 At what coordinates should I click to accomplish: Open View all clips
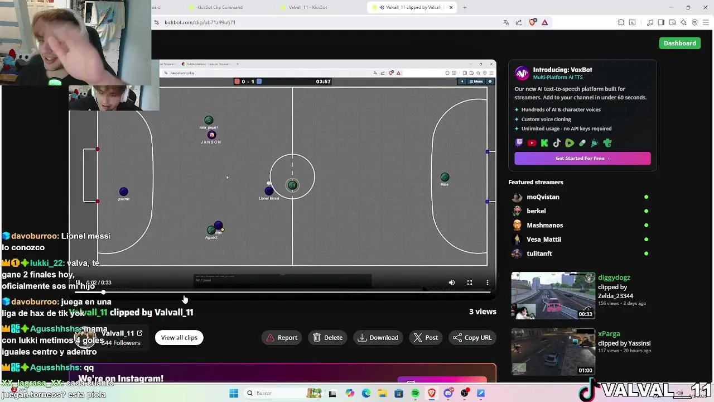click(x=179, y=337)
